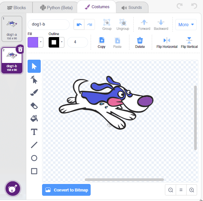Select the dog1-a costume thumbnail
The height and width of the screenshot is (201, 203).
[x=12, y=29]
